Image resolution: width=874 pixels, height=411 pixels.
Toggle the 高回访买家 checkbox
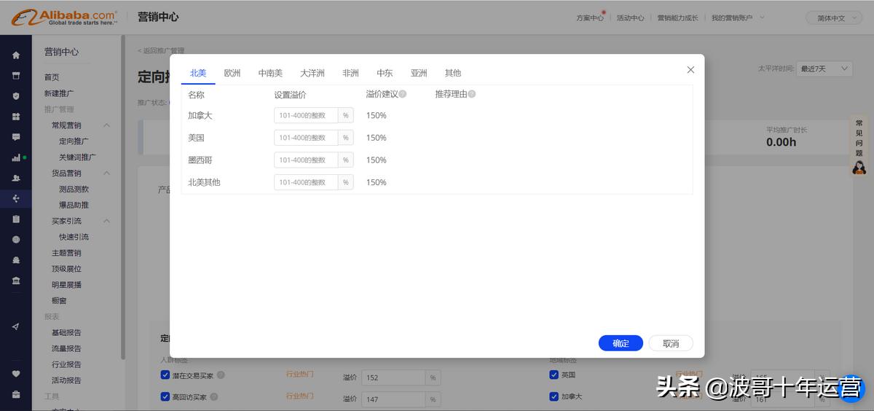165,397
